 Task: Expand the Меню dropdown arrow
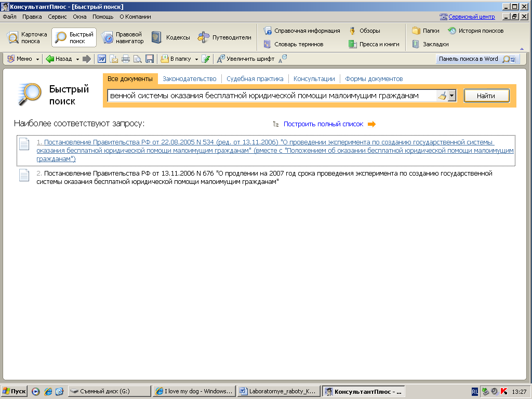tap(37, 59)
